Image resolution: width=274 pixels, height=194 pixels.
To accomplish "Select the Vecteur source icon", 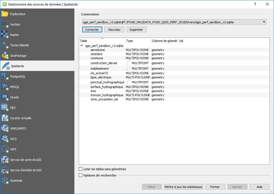I will click(5, 24).
